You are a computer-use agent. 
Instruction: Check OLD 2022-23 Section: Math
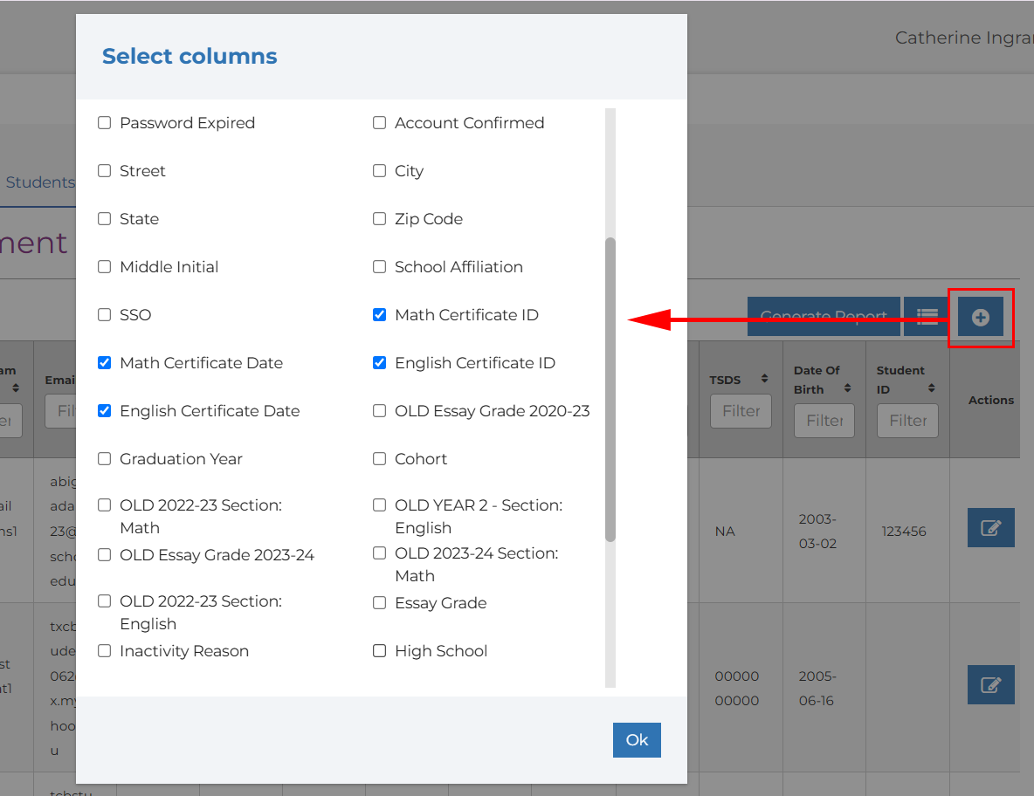tap(104, 504)
